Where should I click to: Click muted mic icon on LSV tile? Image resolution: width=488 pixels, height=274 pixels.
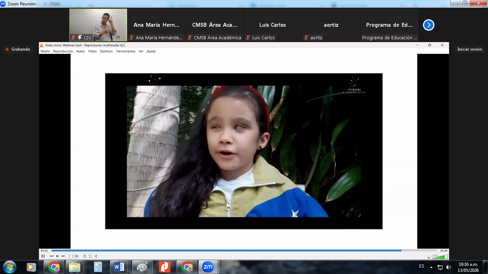click(x=73, y=37)
